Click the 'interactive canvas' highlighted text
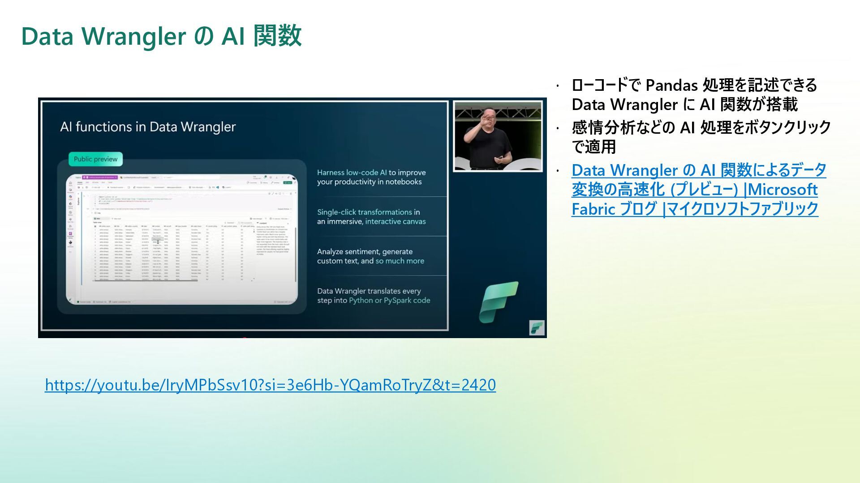The height and width of the screenshot is (483, 860). click(x=395, y=222)
